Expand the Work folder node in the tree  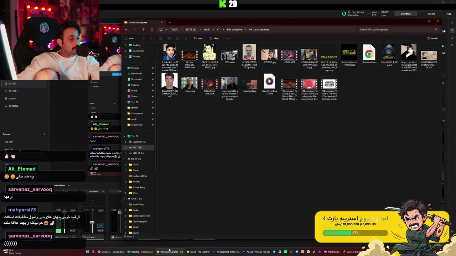[126, 193]
